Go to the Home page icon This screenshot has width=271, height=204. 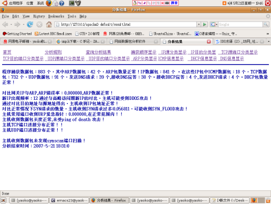pyautogui.click(x=49, y=24)
